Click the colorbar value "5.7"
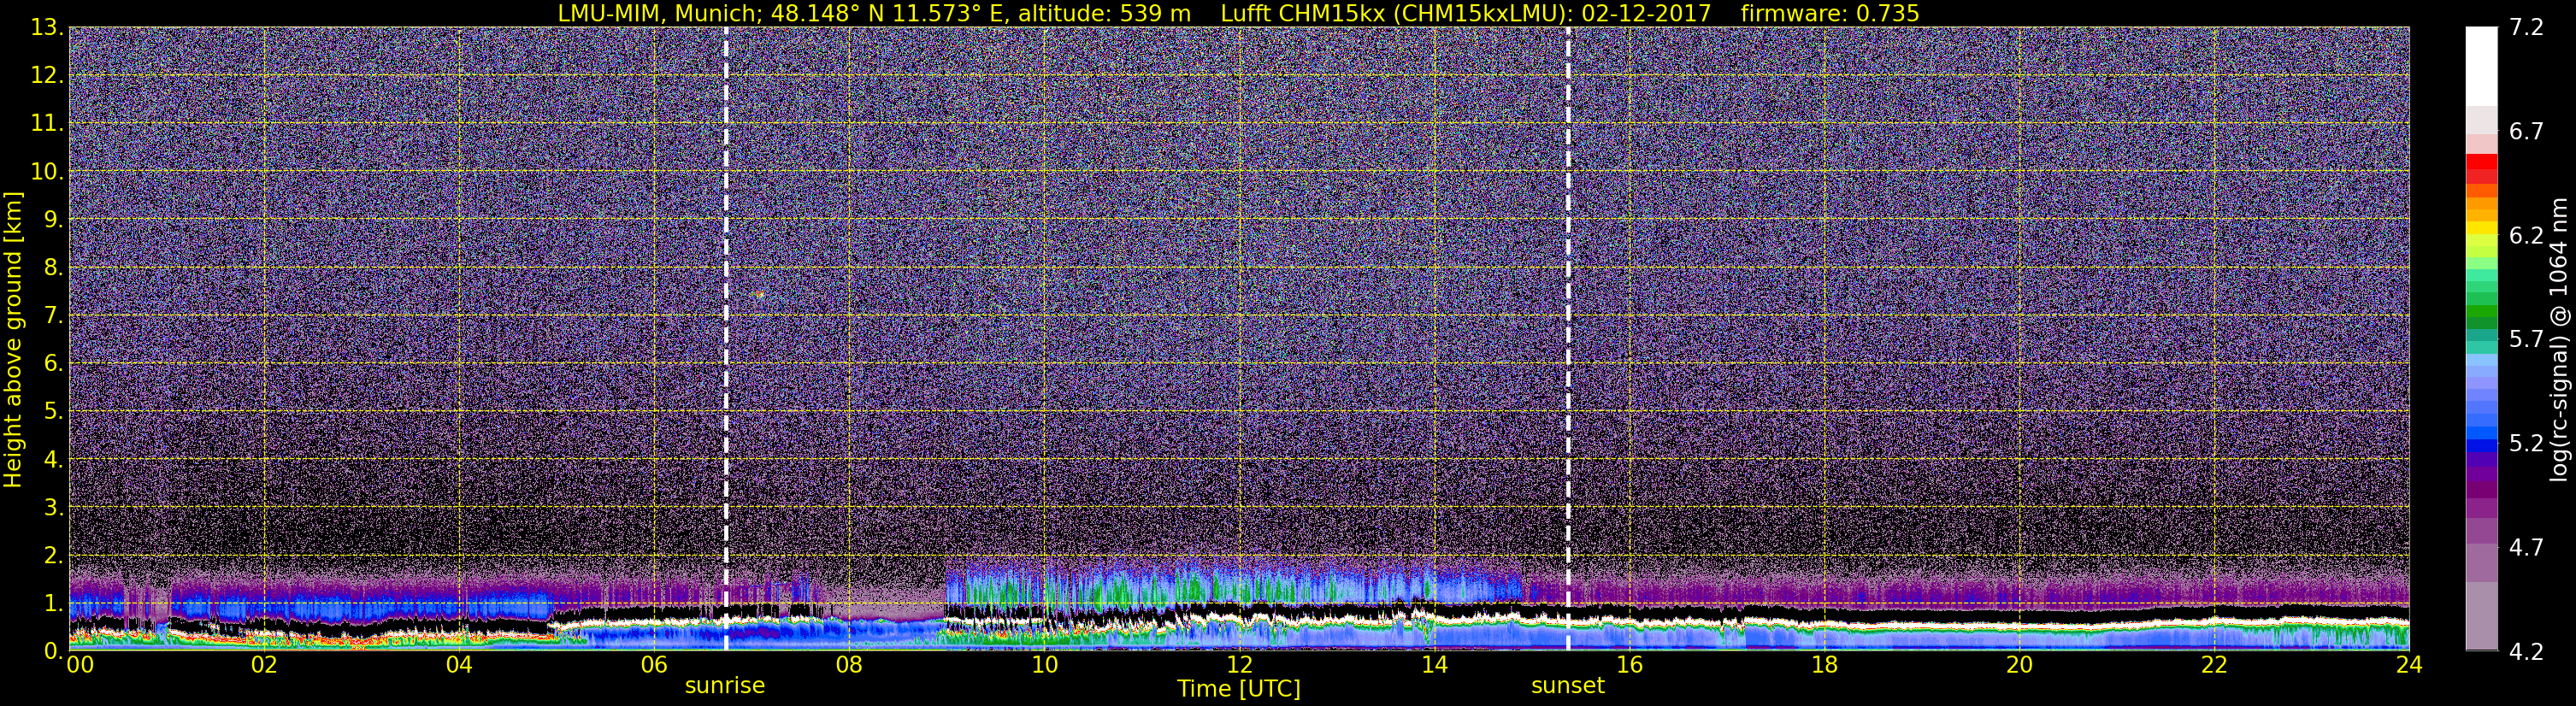Viewport: 2576px width, 706px height. (2526, 340)
